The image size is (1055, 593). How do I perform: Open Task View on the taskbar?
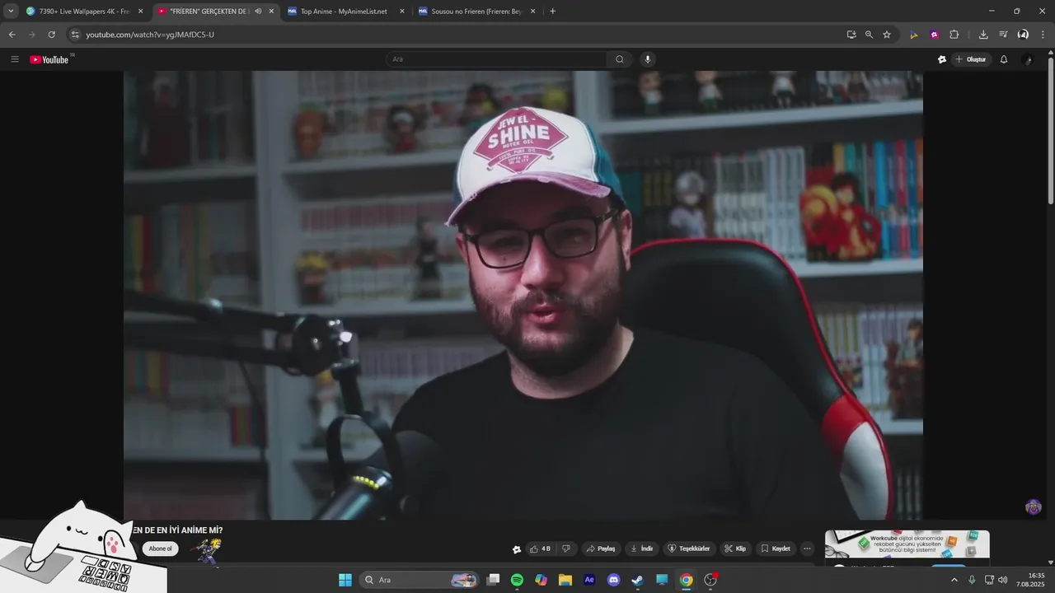coord(493,580)
